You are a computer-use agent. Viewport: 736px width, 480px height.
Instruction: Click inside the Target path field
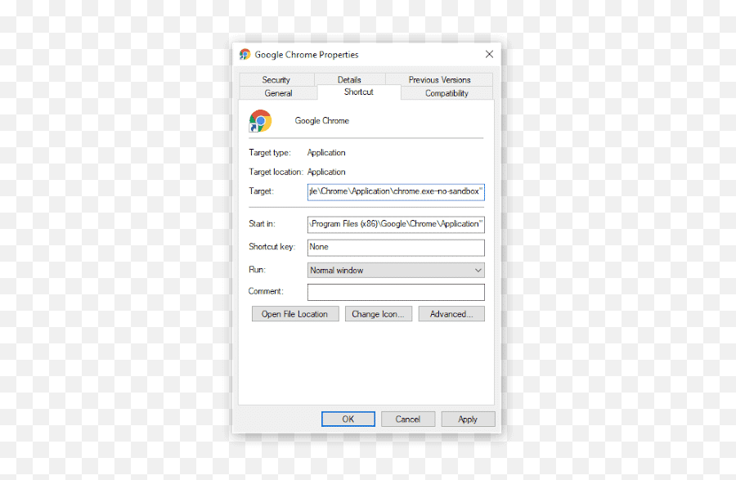396,191
